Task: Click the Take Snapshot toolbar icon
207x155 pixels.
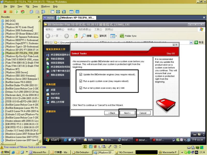Action: click(31, 12)
